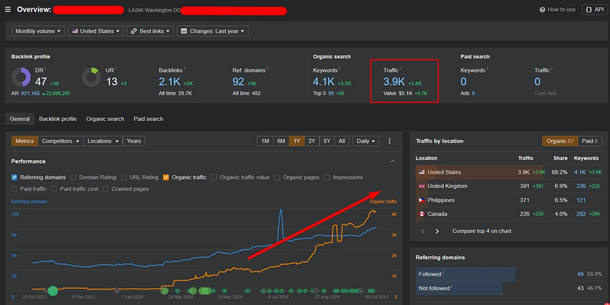Open the API button with braces icon
The height and width of the screenshot is (305, 610).
coord(594,9)
